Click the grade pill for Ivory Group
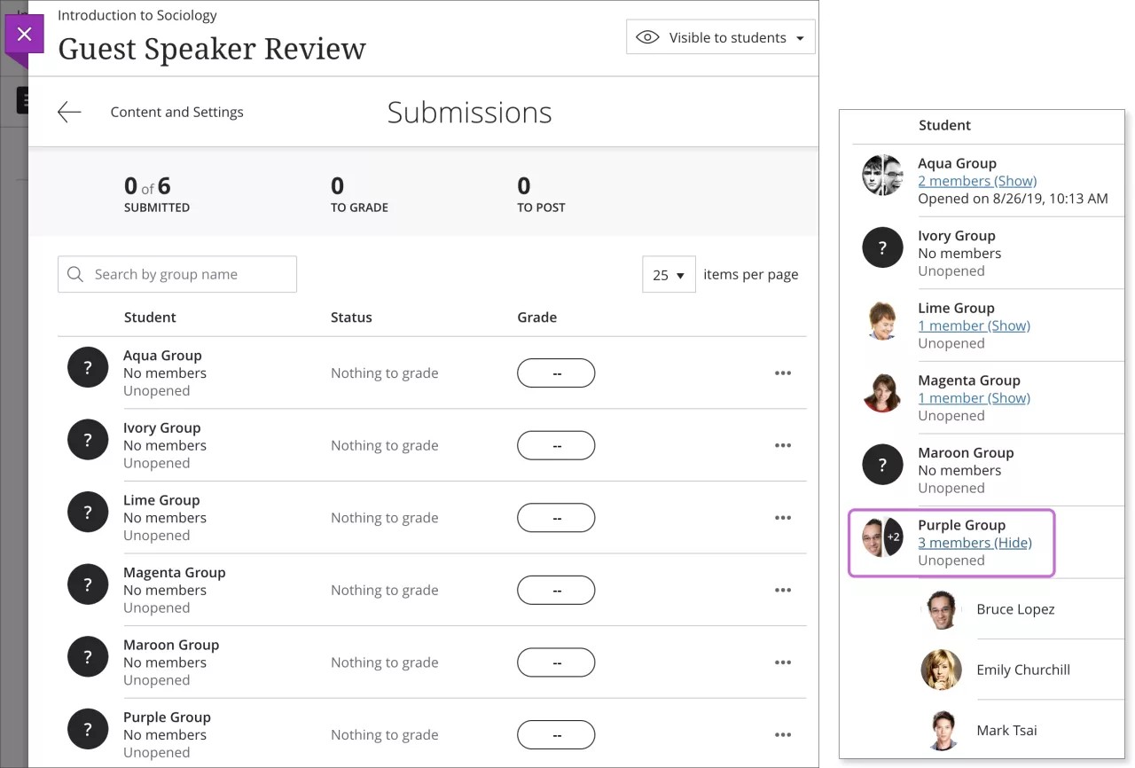This screenshot has width=1135, height=768. point(556,445)
